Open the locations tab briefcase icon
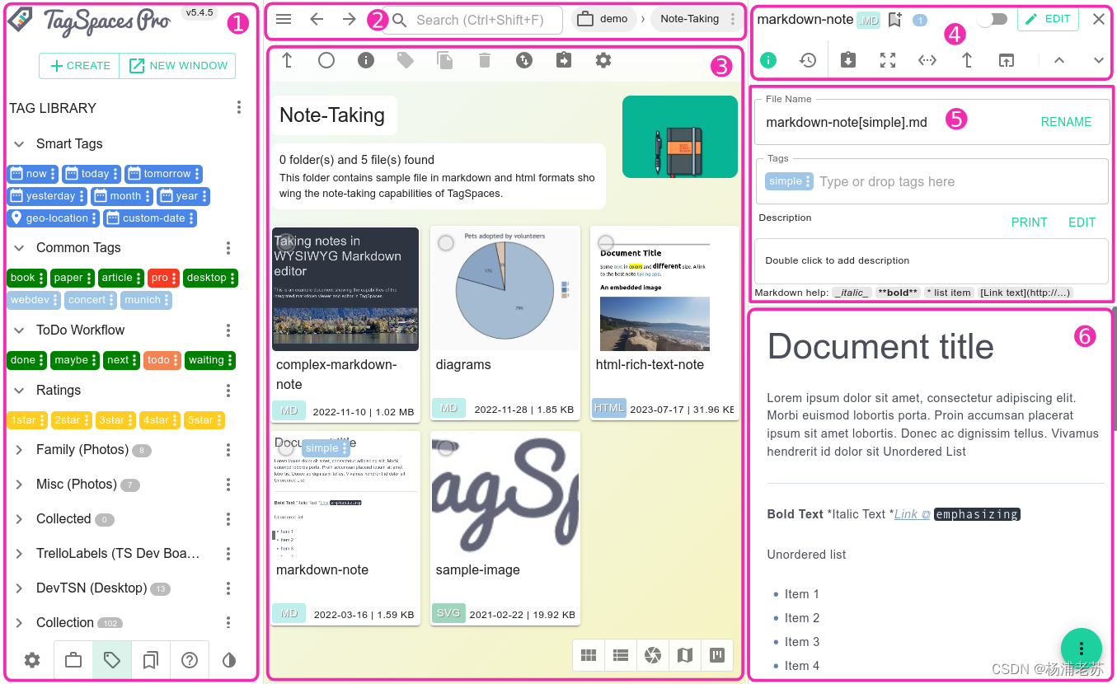The image size is (1117, 684). point(73,660)
